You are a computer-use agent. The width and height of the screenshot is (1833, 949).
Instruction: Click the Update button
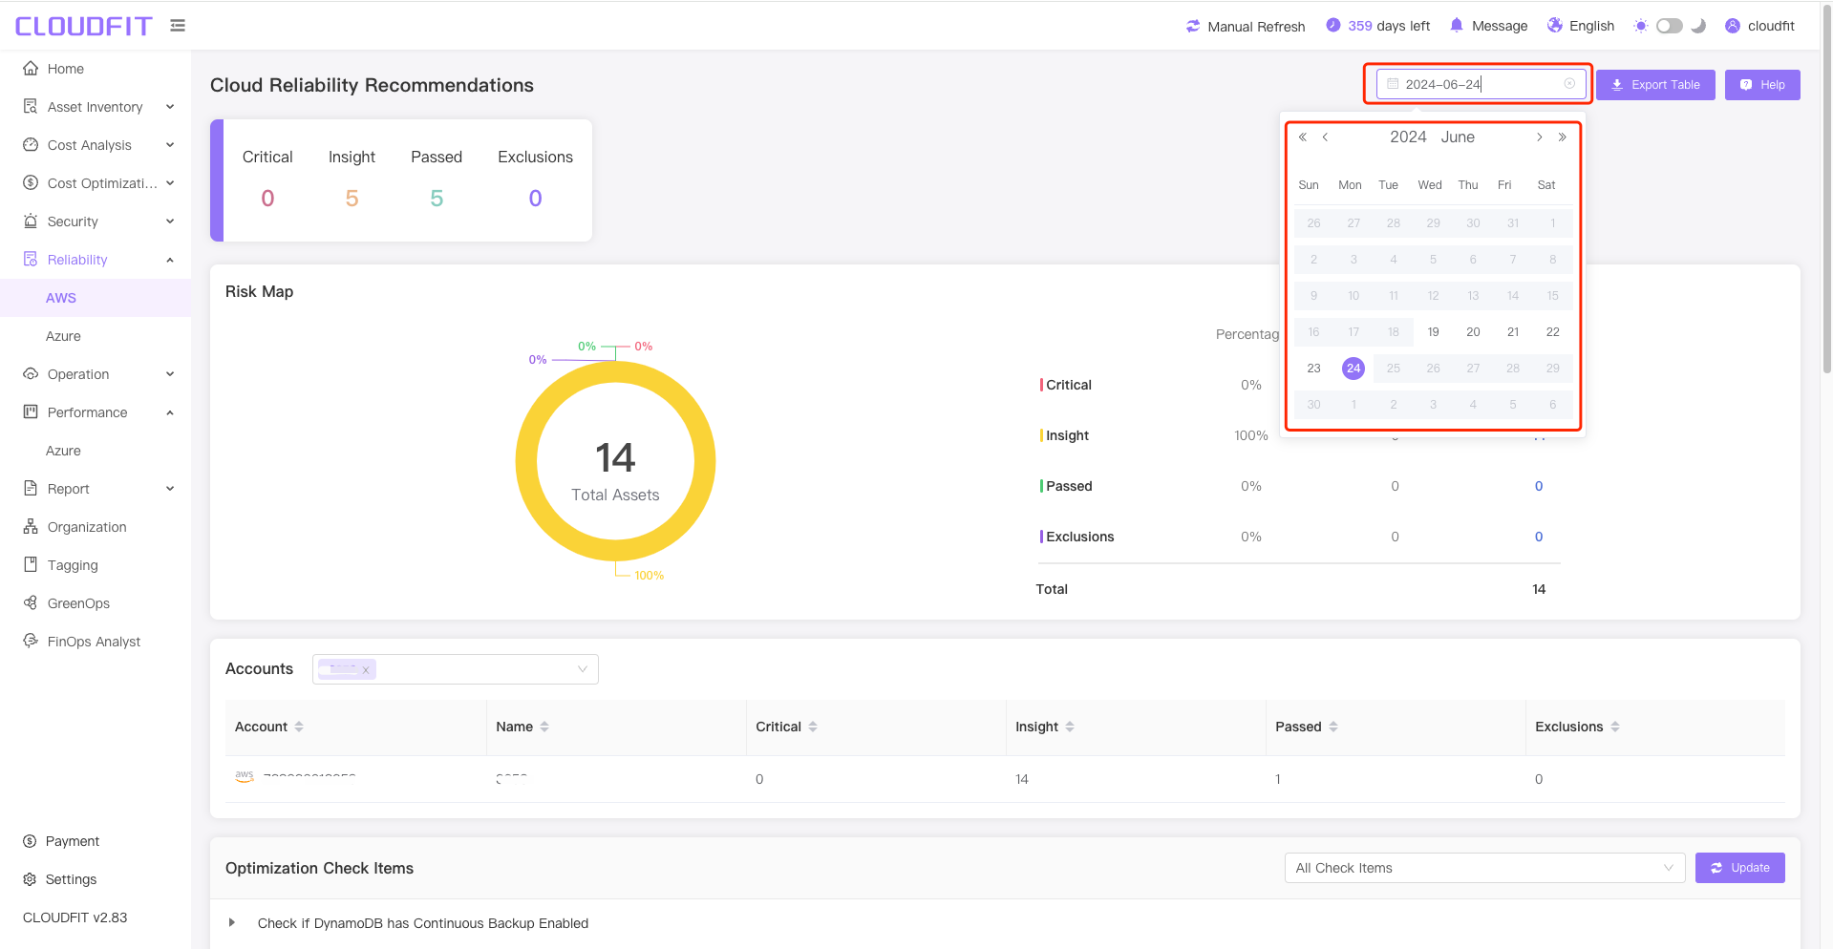pyautogui.click(x=1739, y=868)
